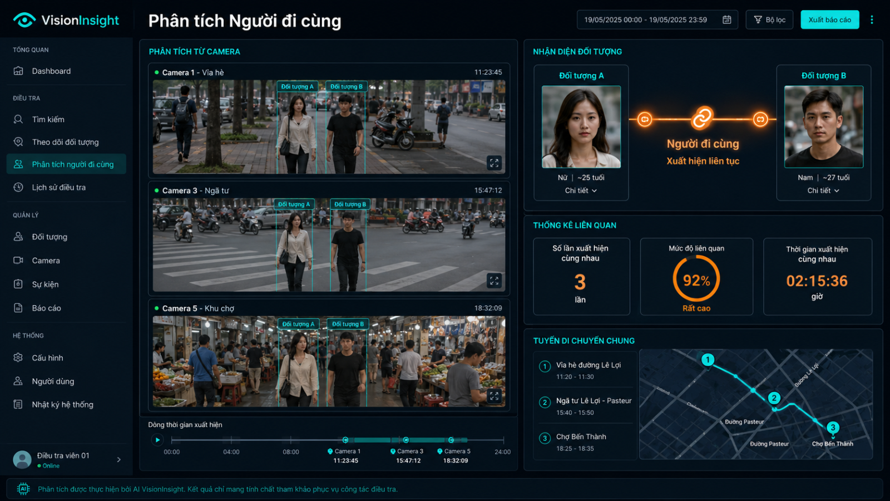
Task: Click the Đối tượng person icon in sidebar
Action: pyautogui.click(x=18, y=237)
